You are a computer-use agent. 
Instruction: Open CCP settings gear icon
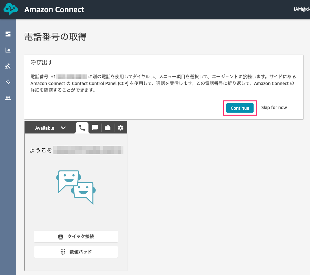click(121, 128)
